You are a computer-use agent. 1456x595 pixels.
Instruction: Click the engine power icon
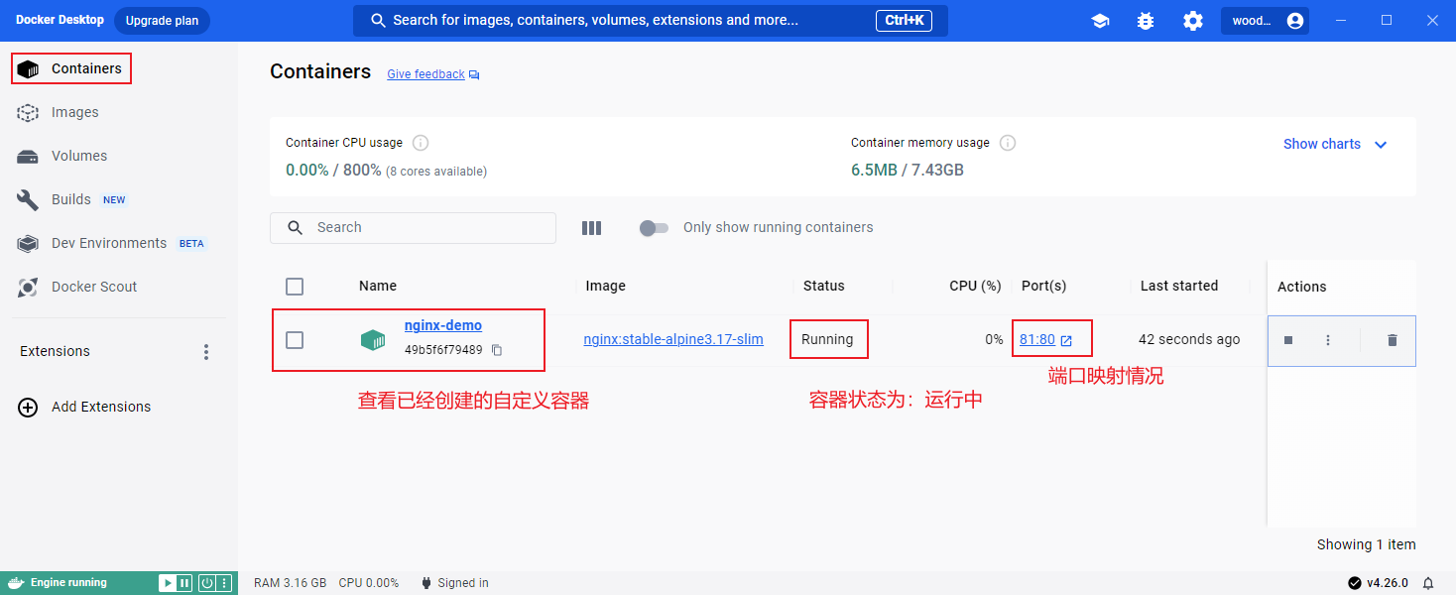[x=207, y=583]
